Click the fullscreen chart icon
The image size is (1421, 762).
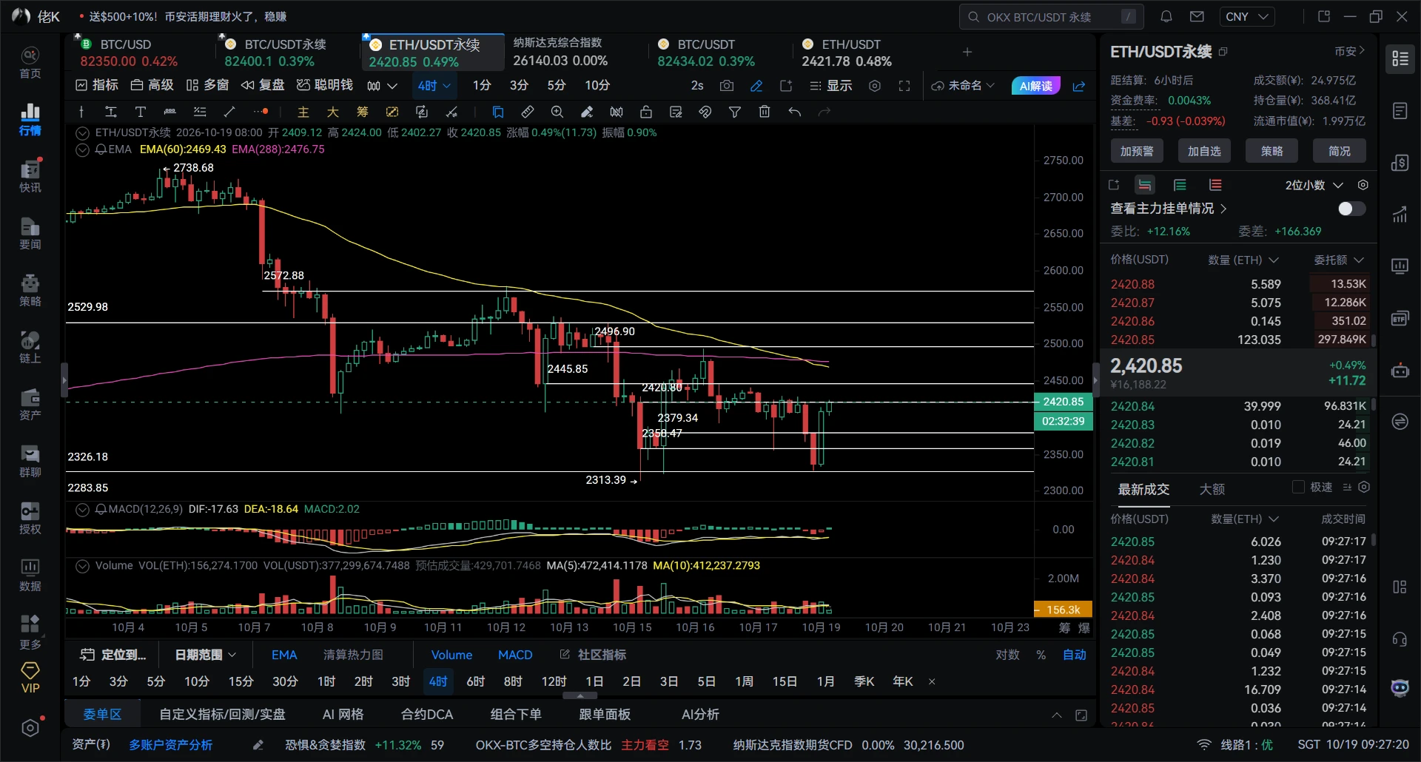[x=904, y=86]
